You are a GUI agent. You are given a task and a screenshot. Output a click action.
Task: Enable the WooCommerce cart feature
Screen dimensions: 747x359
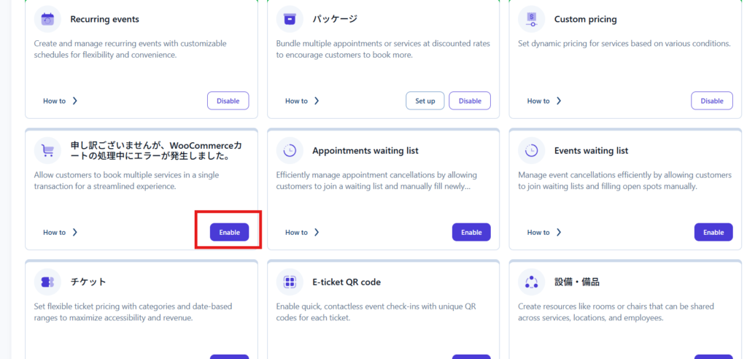(x=229, y=232)
